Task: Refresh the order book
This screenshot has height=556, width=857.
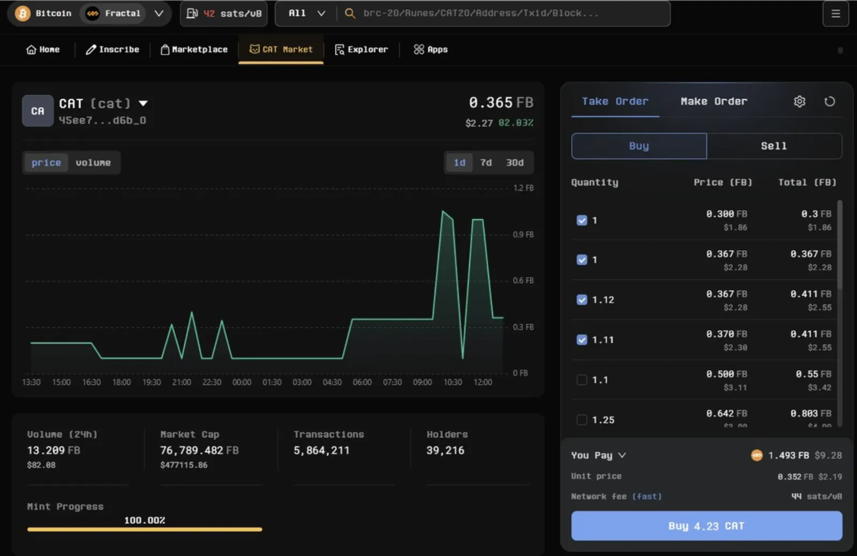Action: pos(830,101)
